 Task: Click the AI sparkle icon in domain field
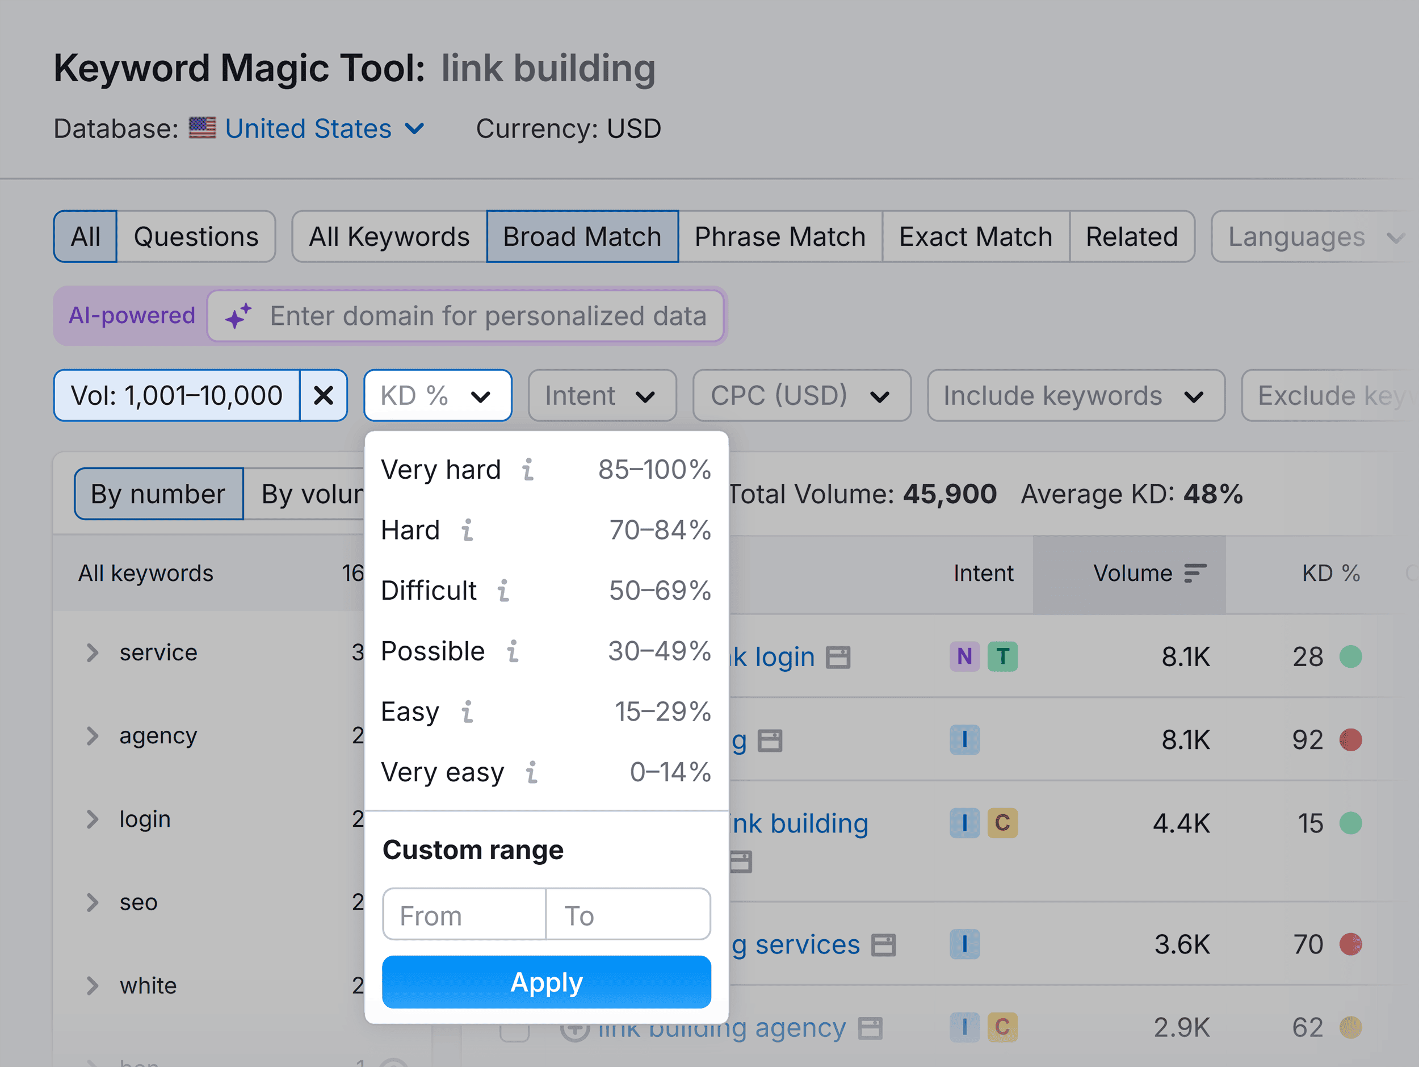point(238,316)
